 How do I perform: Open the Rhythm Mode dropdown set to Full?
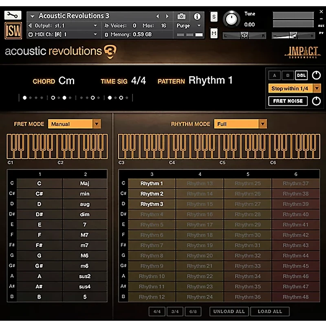pos(240,123)
